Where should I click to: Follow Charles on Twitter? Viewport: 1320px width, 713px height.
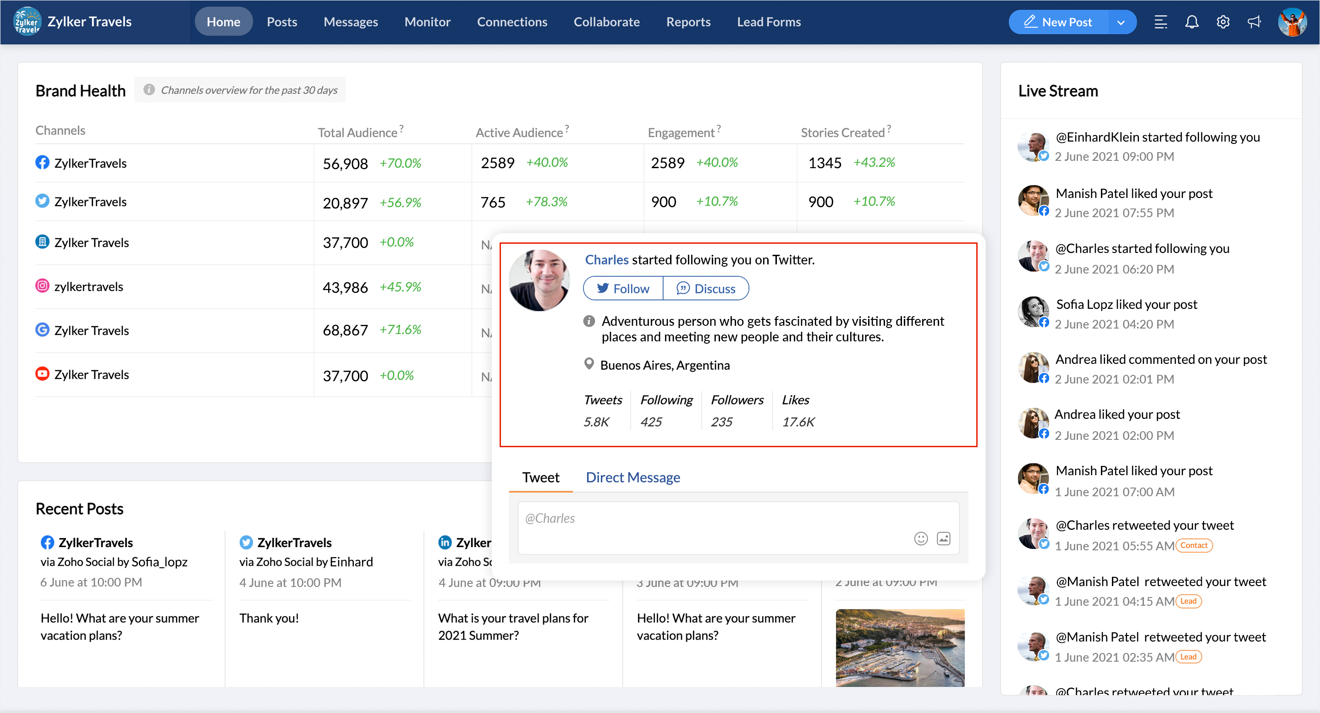click(622, 288)
